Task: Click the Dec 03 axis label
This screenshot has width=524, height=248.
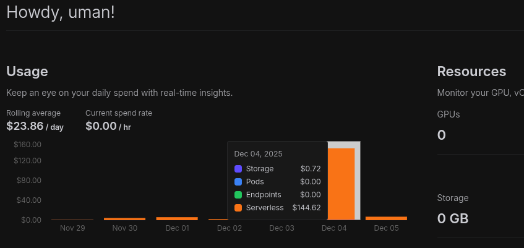Action: [281, 228]
